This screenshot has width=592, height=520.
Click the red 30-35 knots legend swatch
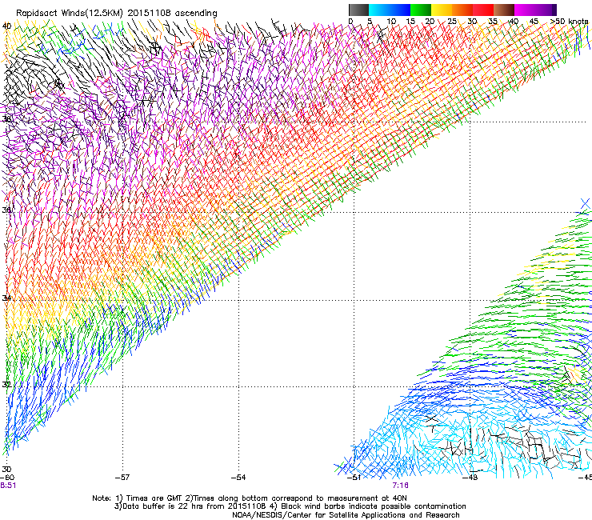pos(483,10)
